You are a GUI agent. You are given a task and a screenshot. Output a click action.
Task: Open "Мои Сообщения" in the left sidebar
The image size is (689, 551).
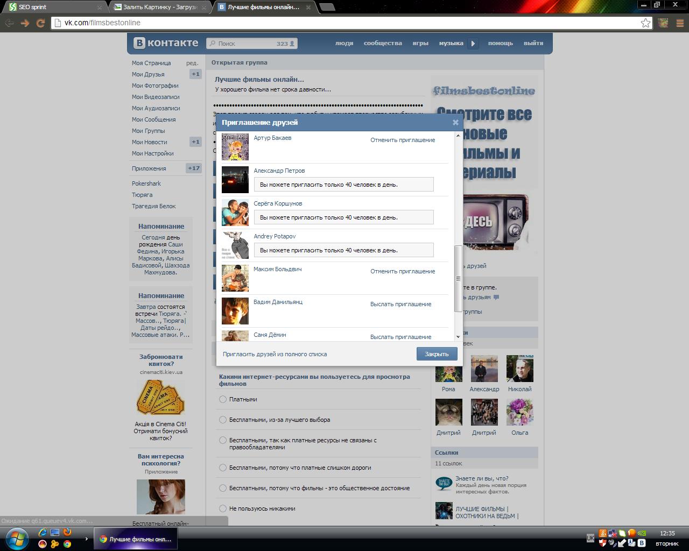(x=154, y=119)
